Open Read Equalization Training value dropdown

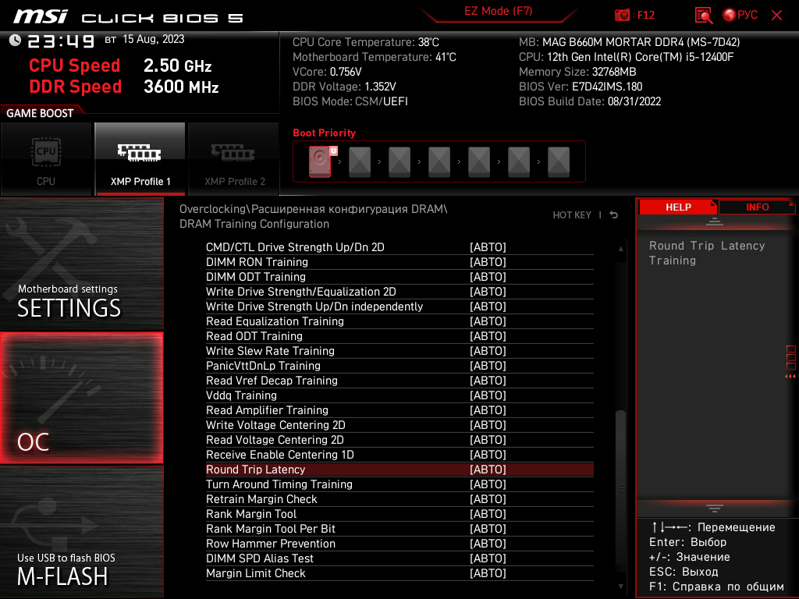pos(488,321)
